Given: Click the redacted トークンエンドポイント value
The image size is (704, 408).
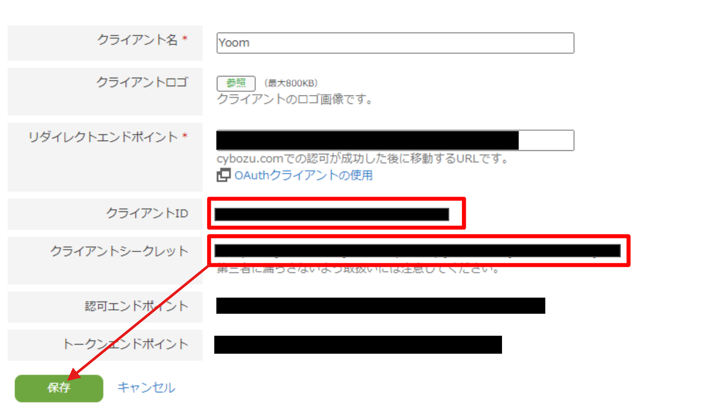Looking at the screenshot, I should (x=358, y=345).
